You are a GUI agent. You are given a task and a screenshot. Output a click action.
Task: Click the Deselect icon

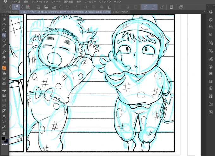(120, 7)
